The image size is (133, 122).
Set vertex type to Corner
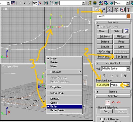click(64, 103)
